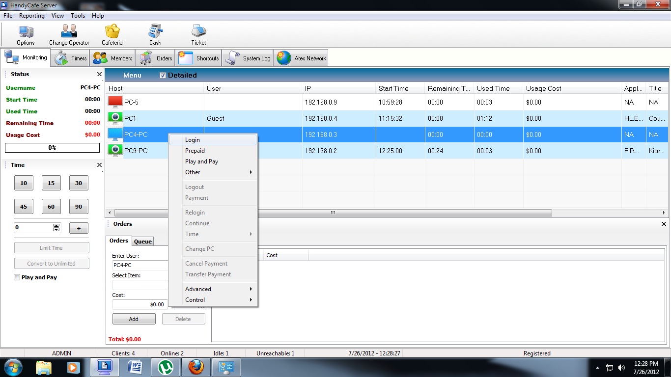The width and height of the screenshot is (671, 377).
Task: Click the 10 minutes time button
Action: 24,183
